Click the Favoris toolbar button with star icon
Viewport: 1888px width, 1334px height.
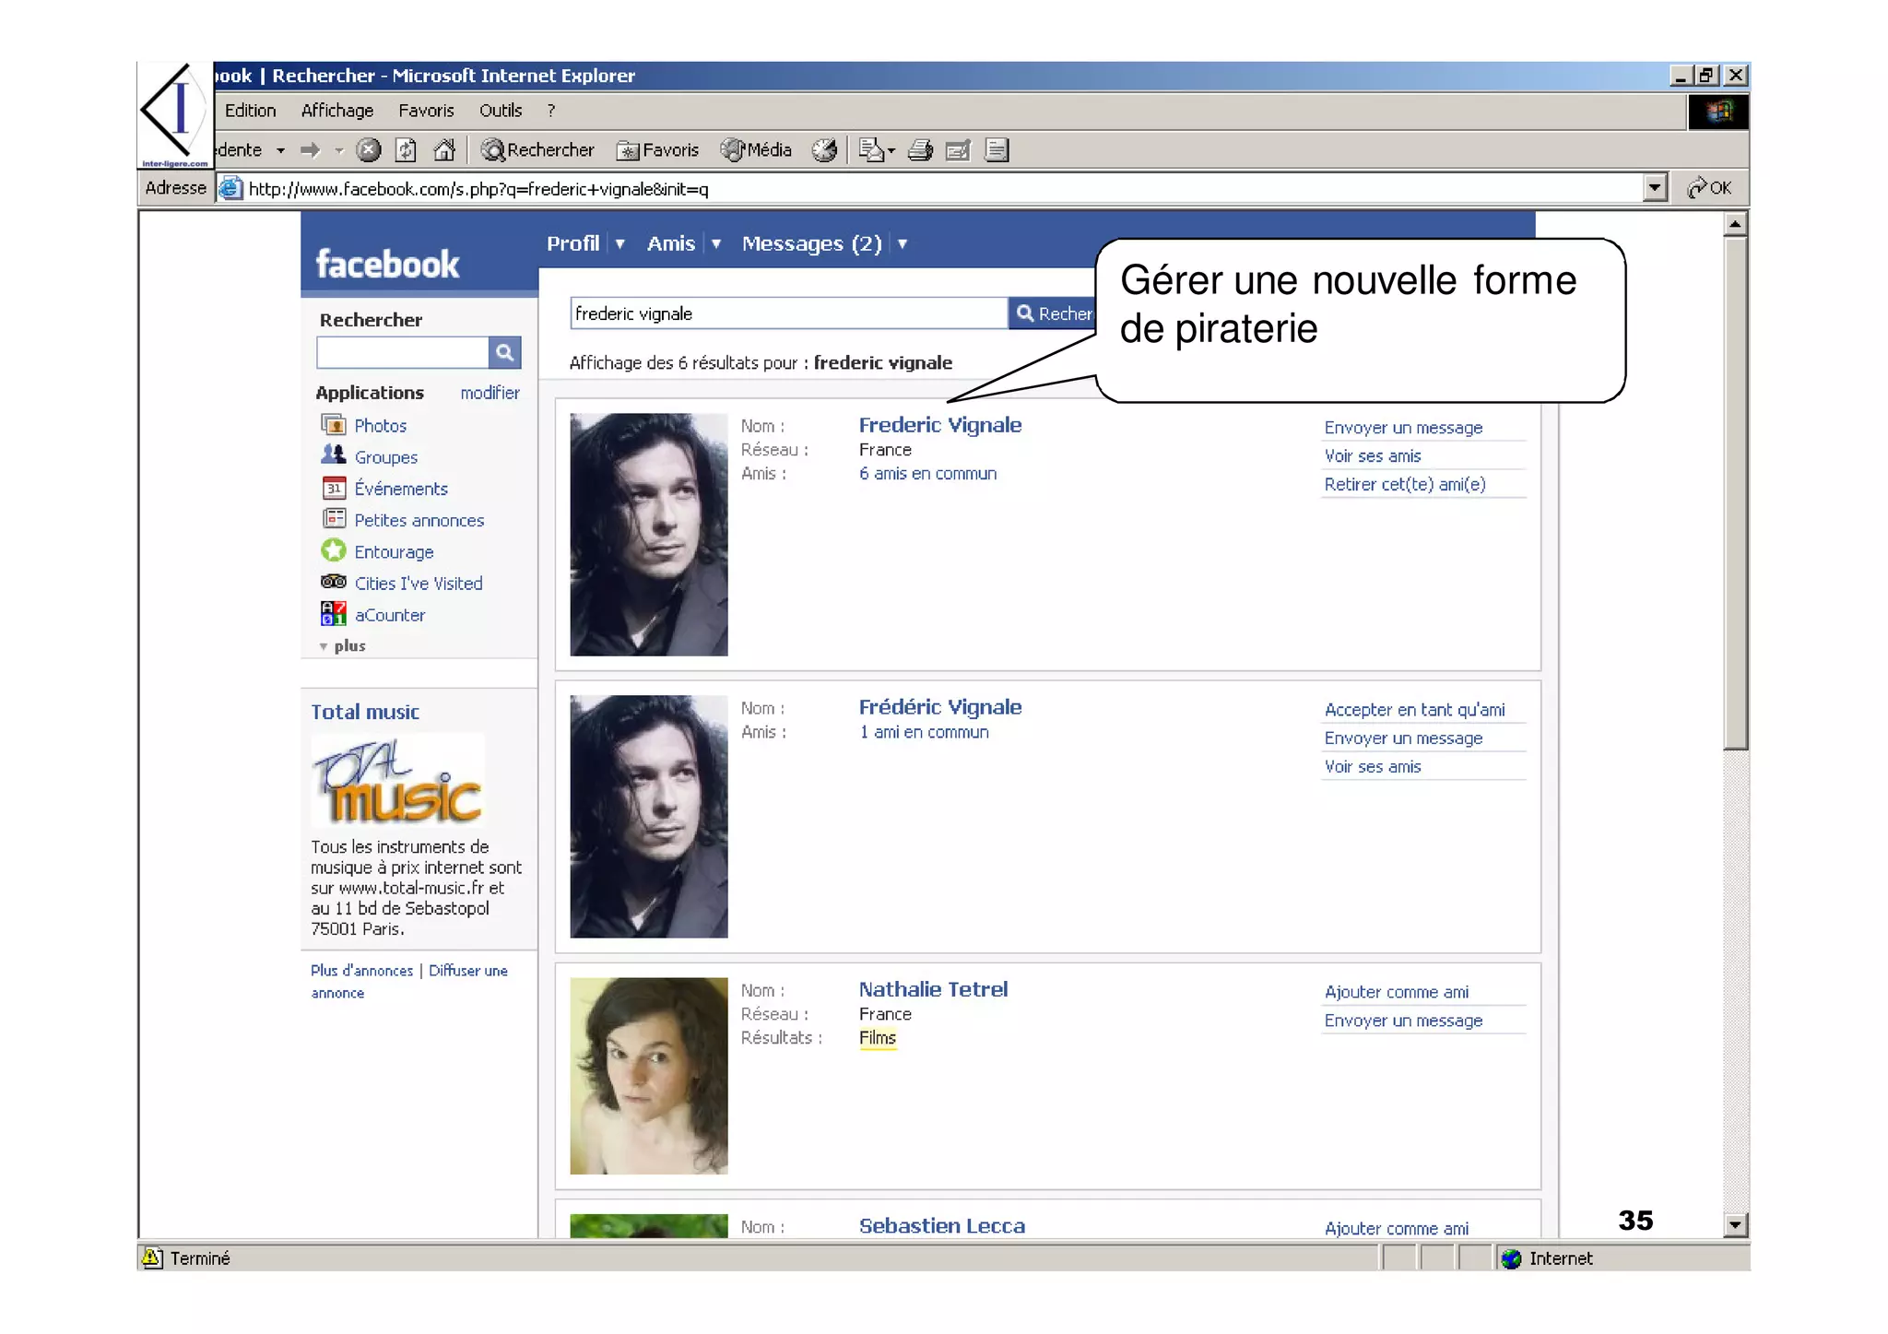(x=657, y=150)
